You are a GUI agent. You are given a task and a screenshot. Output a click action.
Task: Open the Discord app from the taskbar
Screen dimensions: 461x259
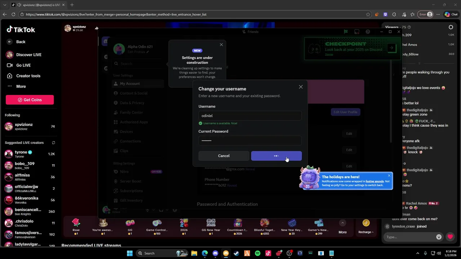215,253
